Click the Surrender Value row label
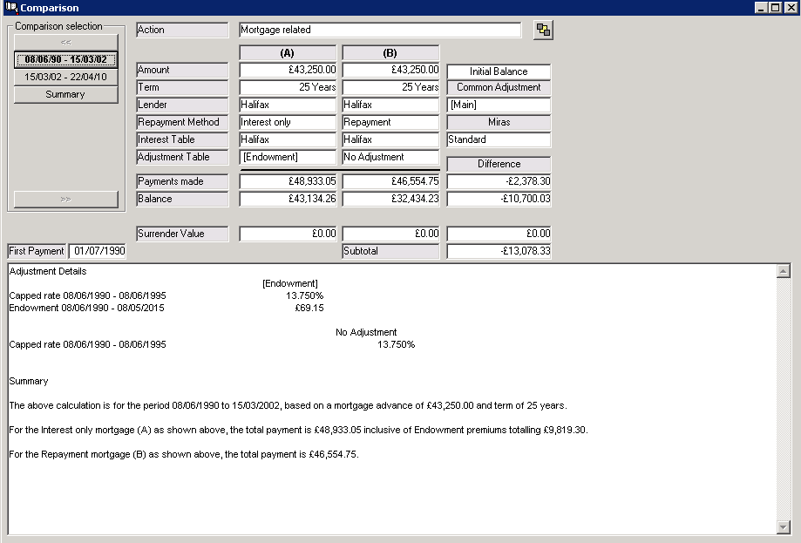The height and width of the screenshot is (543, 801). 182,234
